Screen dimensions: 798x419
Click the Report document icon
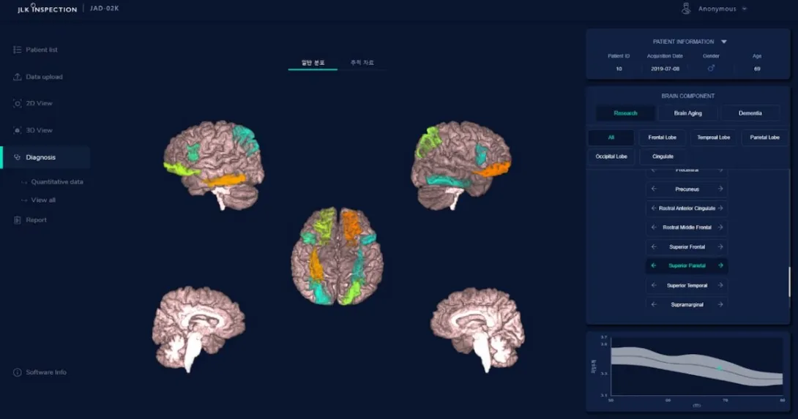pyautogui.click(x=18, y=220)
